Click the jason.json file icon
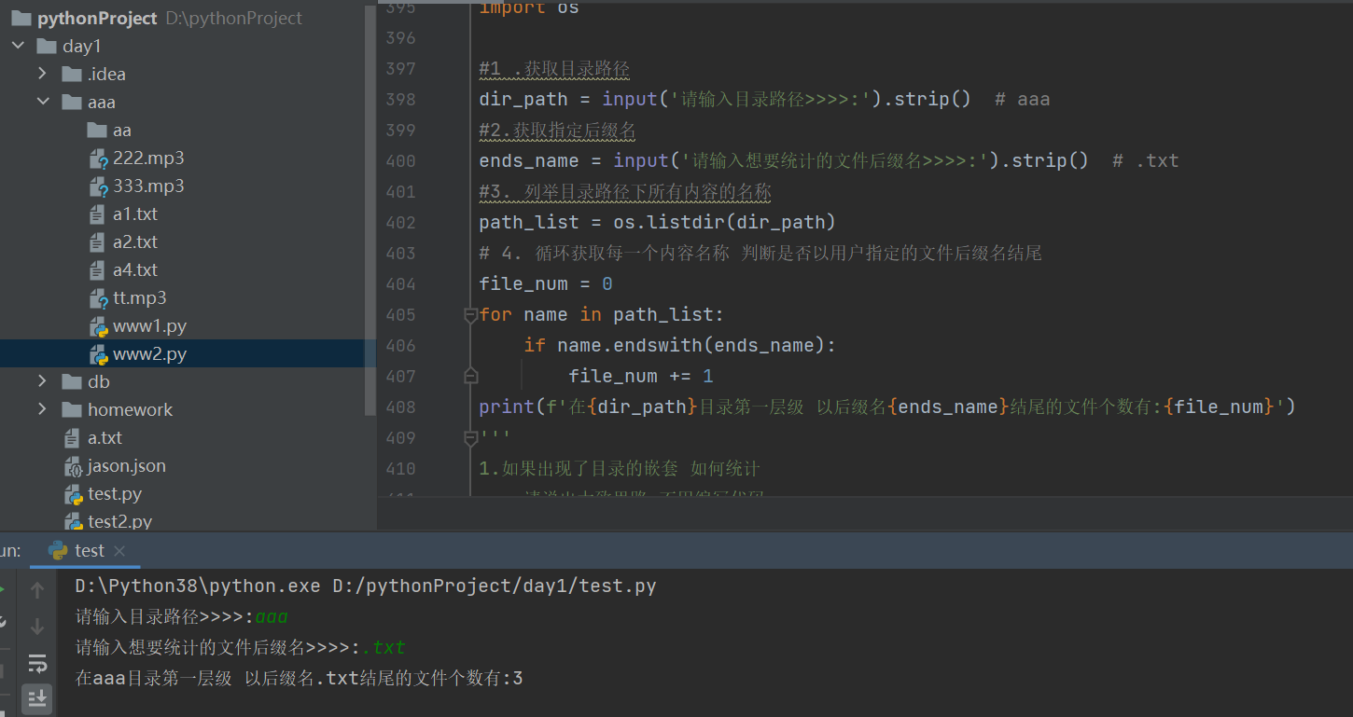Screen dimensions: 1353x717 73,466
